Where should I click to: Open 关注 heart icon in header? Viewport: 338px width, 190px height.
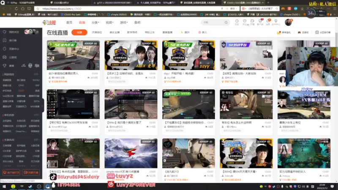(x=245, y=21)
